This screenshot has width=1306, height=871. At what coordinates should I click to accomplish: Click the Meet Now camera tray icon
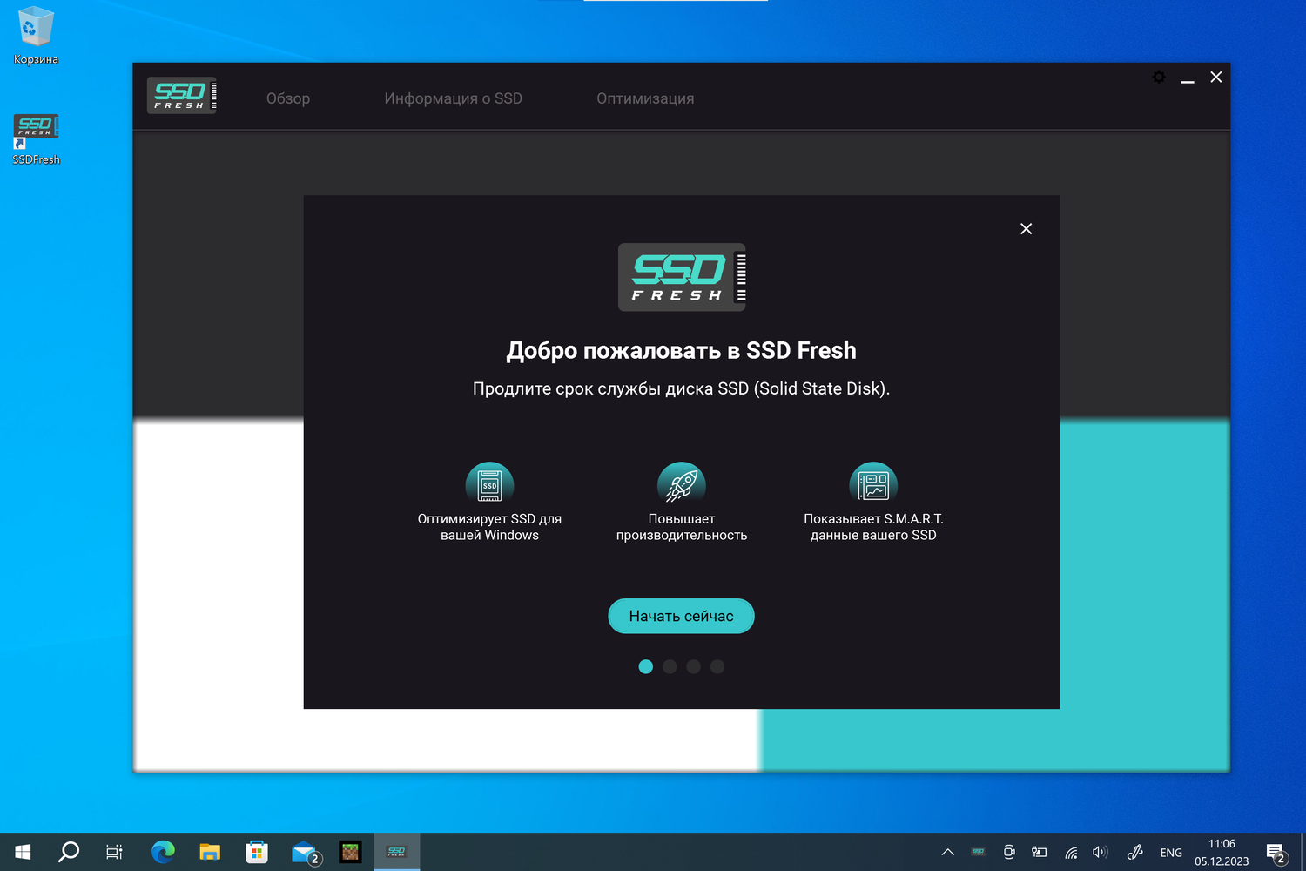[x=1009, y=852]
